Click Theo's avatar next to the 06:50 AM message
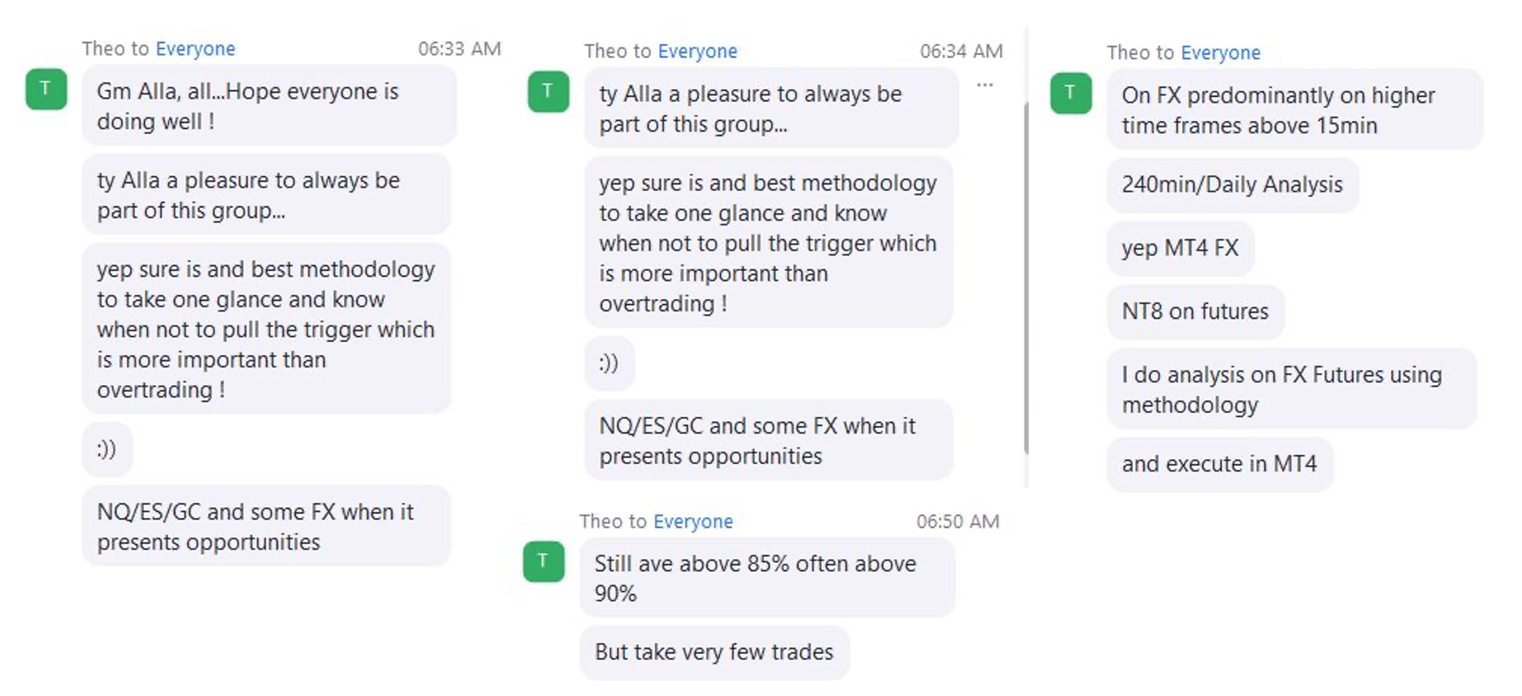This screenshot has height=696, width=1522. pyautogui.click(x=543, y=561)
